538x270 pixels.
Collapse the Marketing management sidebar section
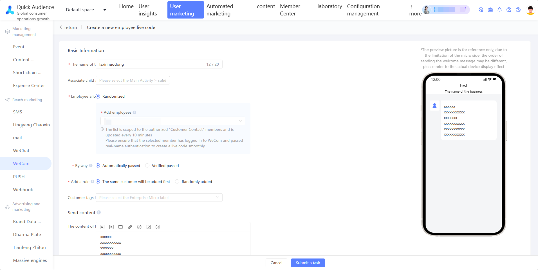click(24, 32)
